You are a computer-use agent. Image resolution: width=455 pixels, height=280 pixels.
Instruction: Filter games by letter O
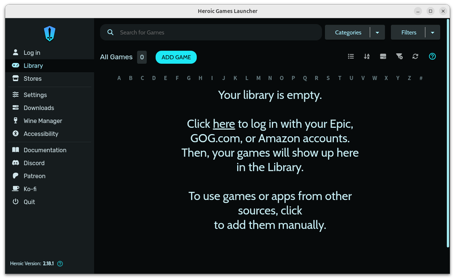coord(282,78)
